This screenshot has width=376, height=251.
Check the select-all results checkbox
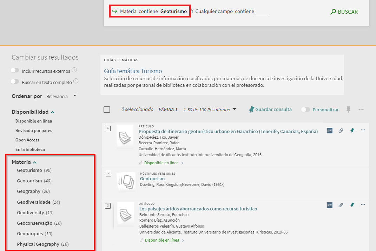pos(107,110)
